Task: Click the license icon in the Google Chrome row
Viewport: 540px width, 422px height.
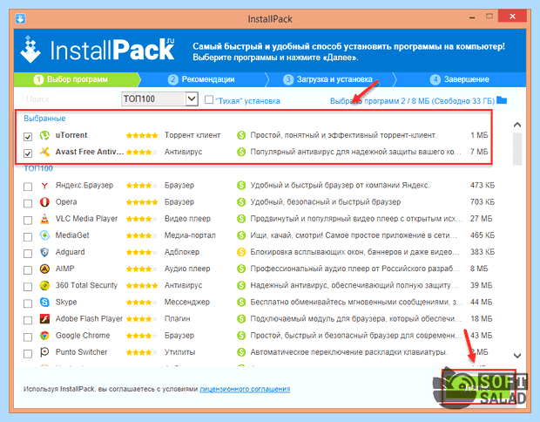Action: 241,336
